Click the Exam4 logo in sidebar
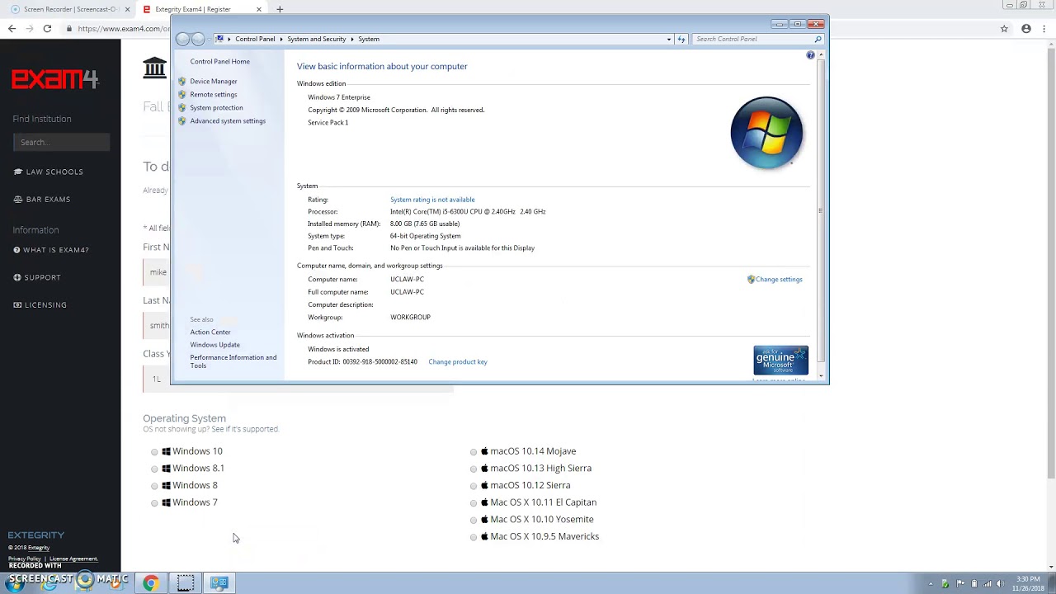The height and width of the screenshot is (594, 1056). [x=55, y=79]
